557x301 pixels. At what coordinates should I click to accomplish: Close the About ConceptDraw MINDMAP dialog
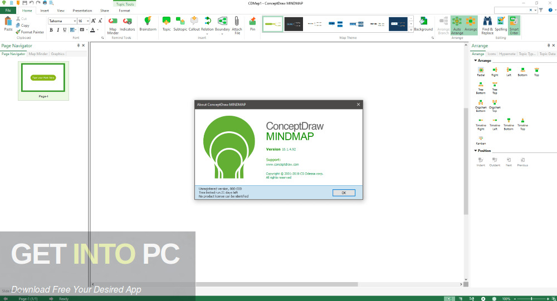(x=358, y=105)
